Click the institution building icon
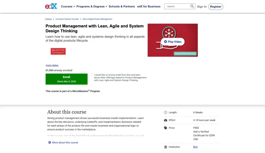Image resolution: width=265 pixels, height=153 pixels. pos(166,147)
